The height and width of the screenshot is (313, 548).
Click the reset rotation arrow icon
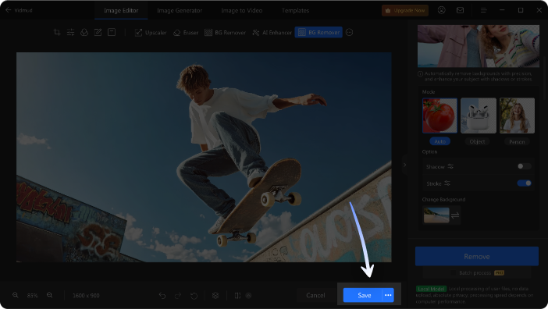pyautogui.click(x=194, y=296)
